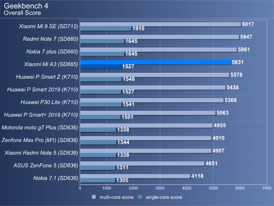Click the multi-core value 5861
The width and height of the screenshot is (274, 206).
[244, 49]
